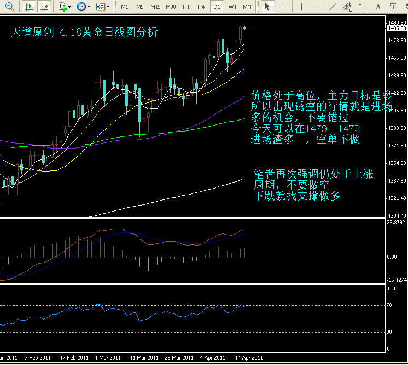
Task: Switch to the H4 timeframe
Action: point(201,7)
